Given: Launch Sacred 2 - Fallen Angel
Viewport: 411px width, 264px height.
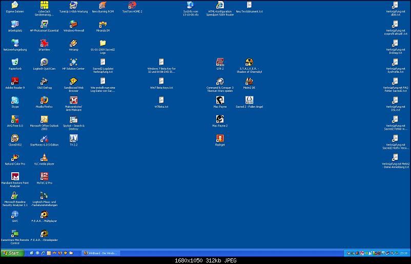Looking at the screenshot, I should (249, 100).
